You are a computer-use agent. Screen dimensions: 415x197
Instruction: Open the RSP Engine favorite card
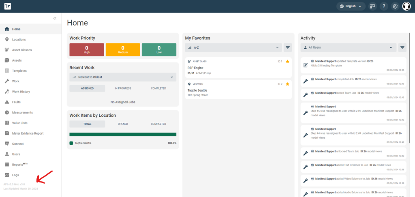(x=238, y=68)
